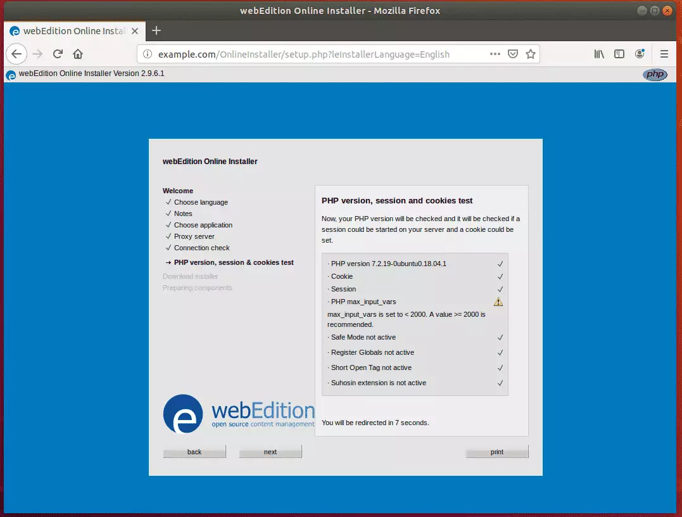Open page actions three-dot menu

pyautogui.click(x=495, y=54)
